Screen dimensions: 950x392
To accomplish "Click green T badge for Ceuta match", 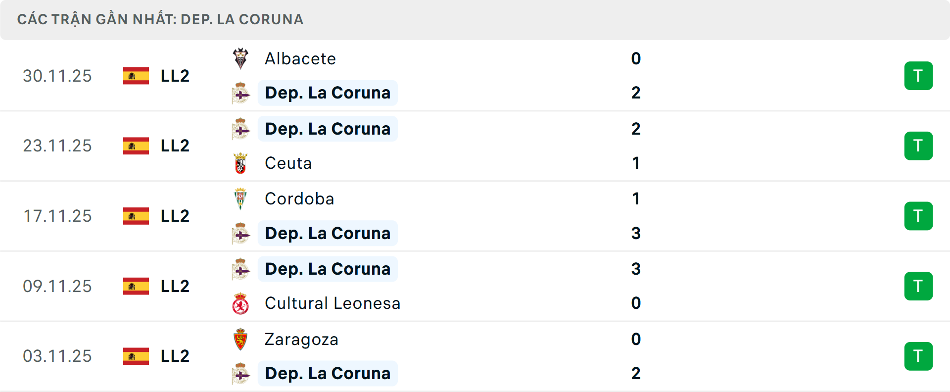I will click(x=918, y=146).
